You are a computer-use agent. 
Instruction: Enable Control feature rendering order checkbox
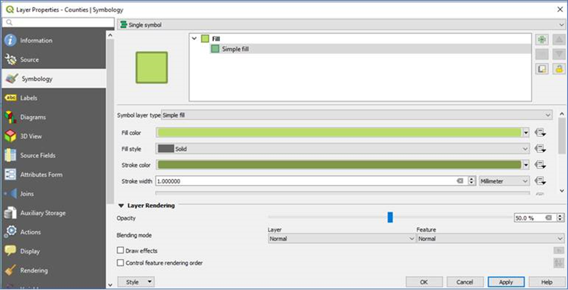(120, 263)
